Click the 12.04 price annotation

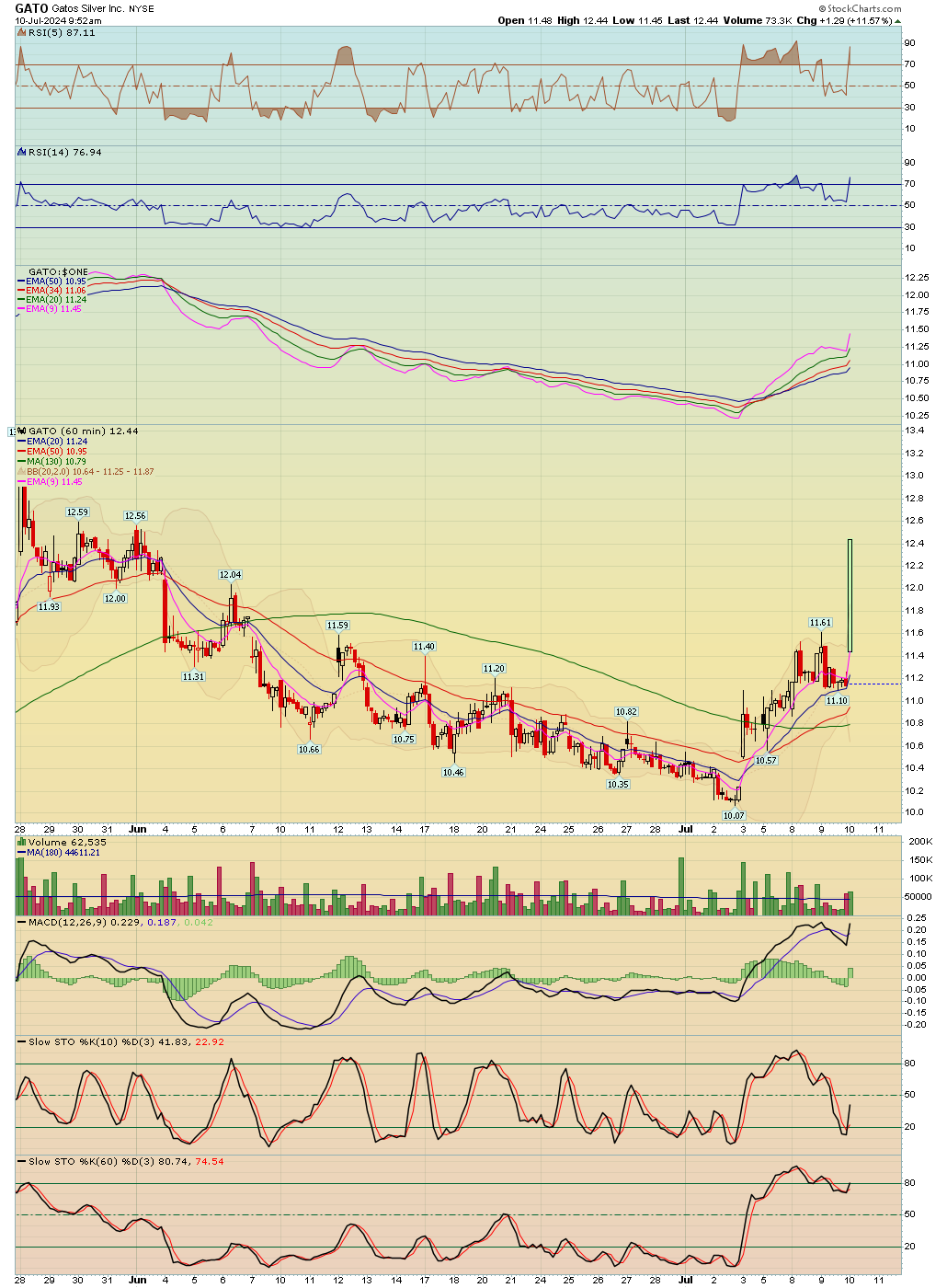click(x=230, y=574)
